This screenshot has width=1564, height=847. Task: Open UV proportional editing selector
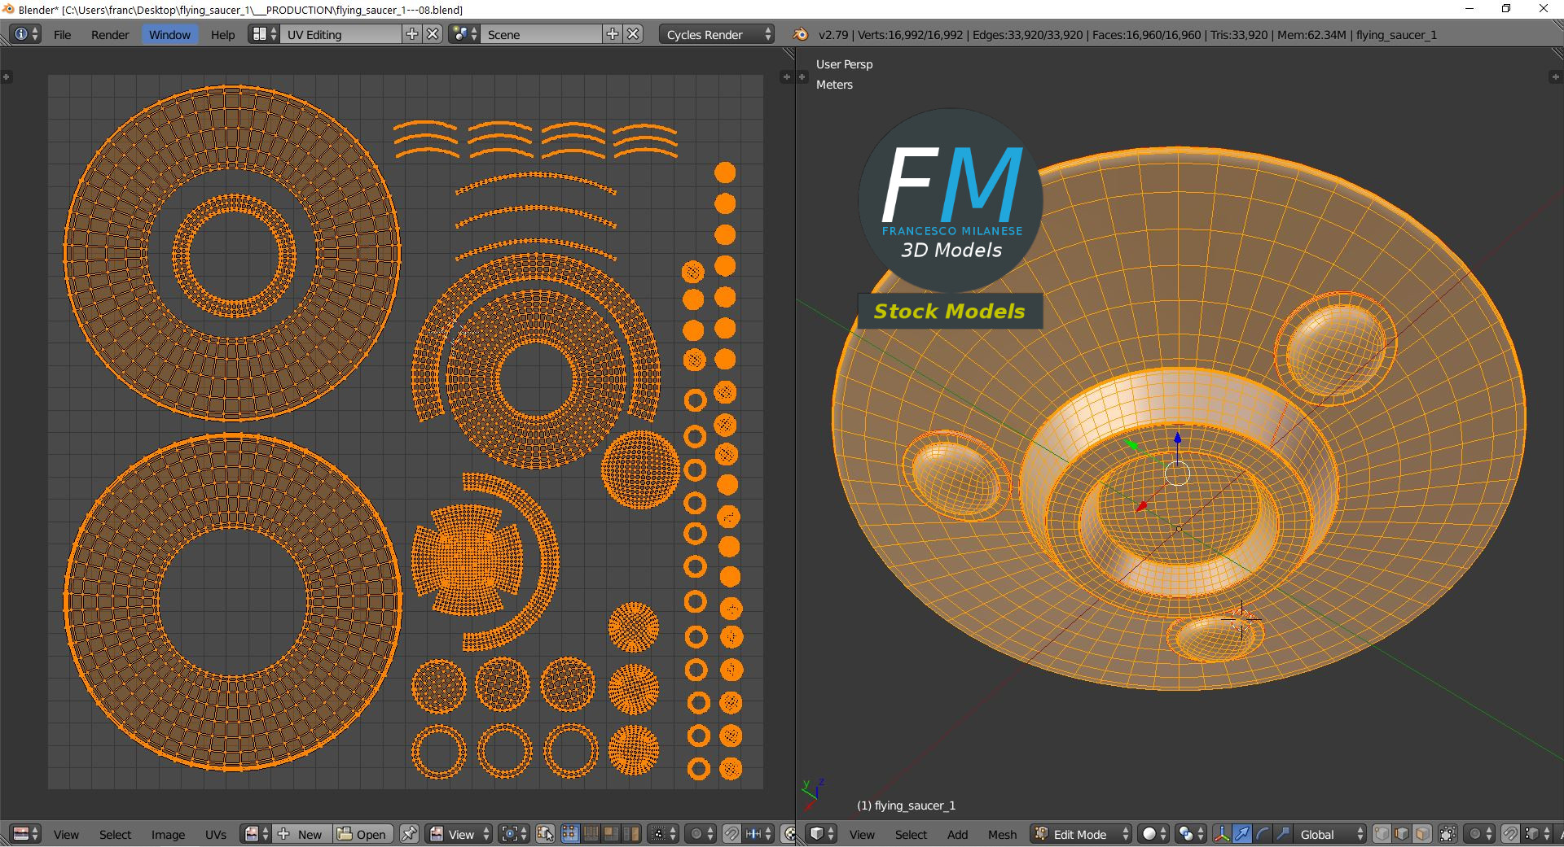pos(701,834)
